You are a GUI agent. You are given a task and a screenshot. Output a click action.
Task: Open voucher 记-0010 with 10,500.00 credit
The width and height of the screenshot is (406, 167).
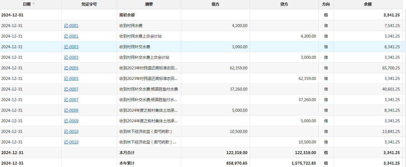pyautogui.click(x=71, y=142)
